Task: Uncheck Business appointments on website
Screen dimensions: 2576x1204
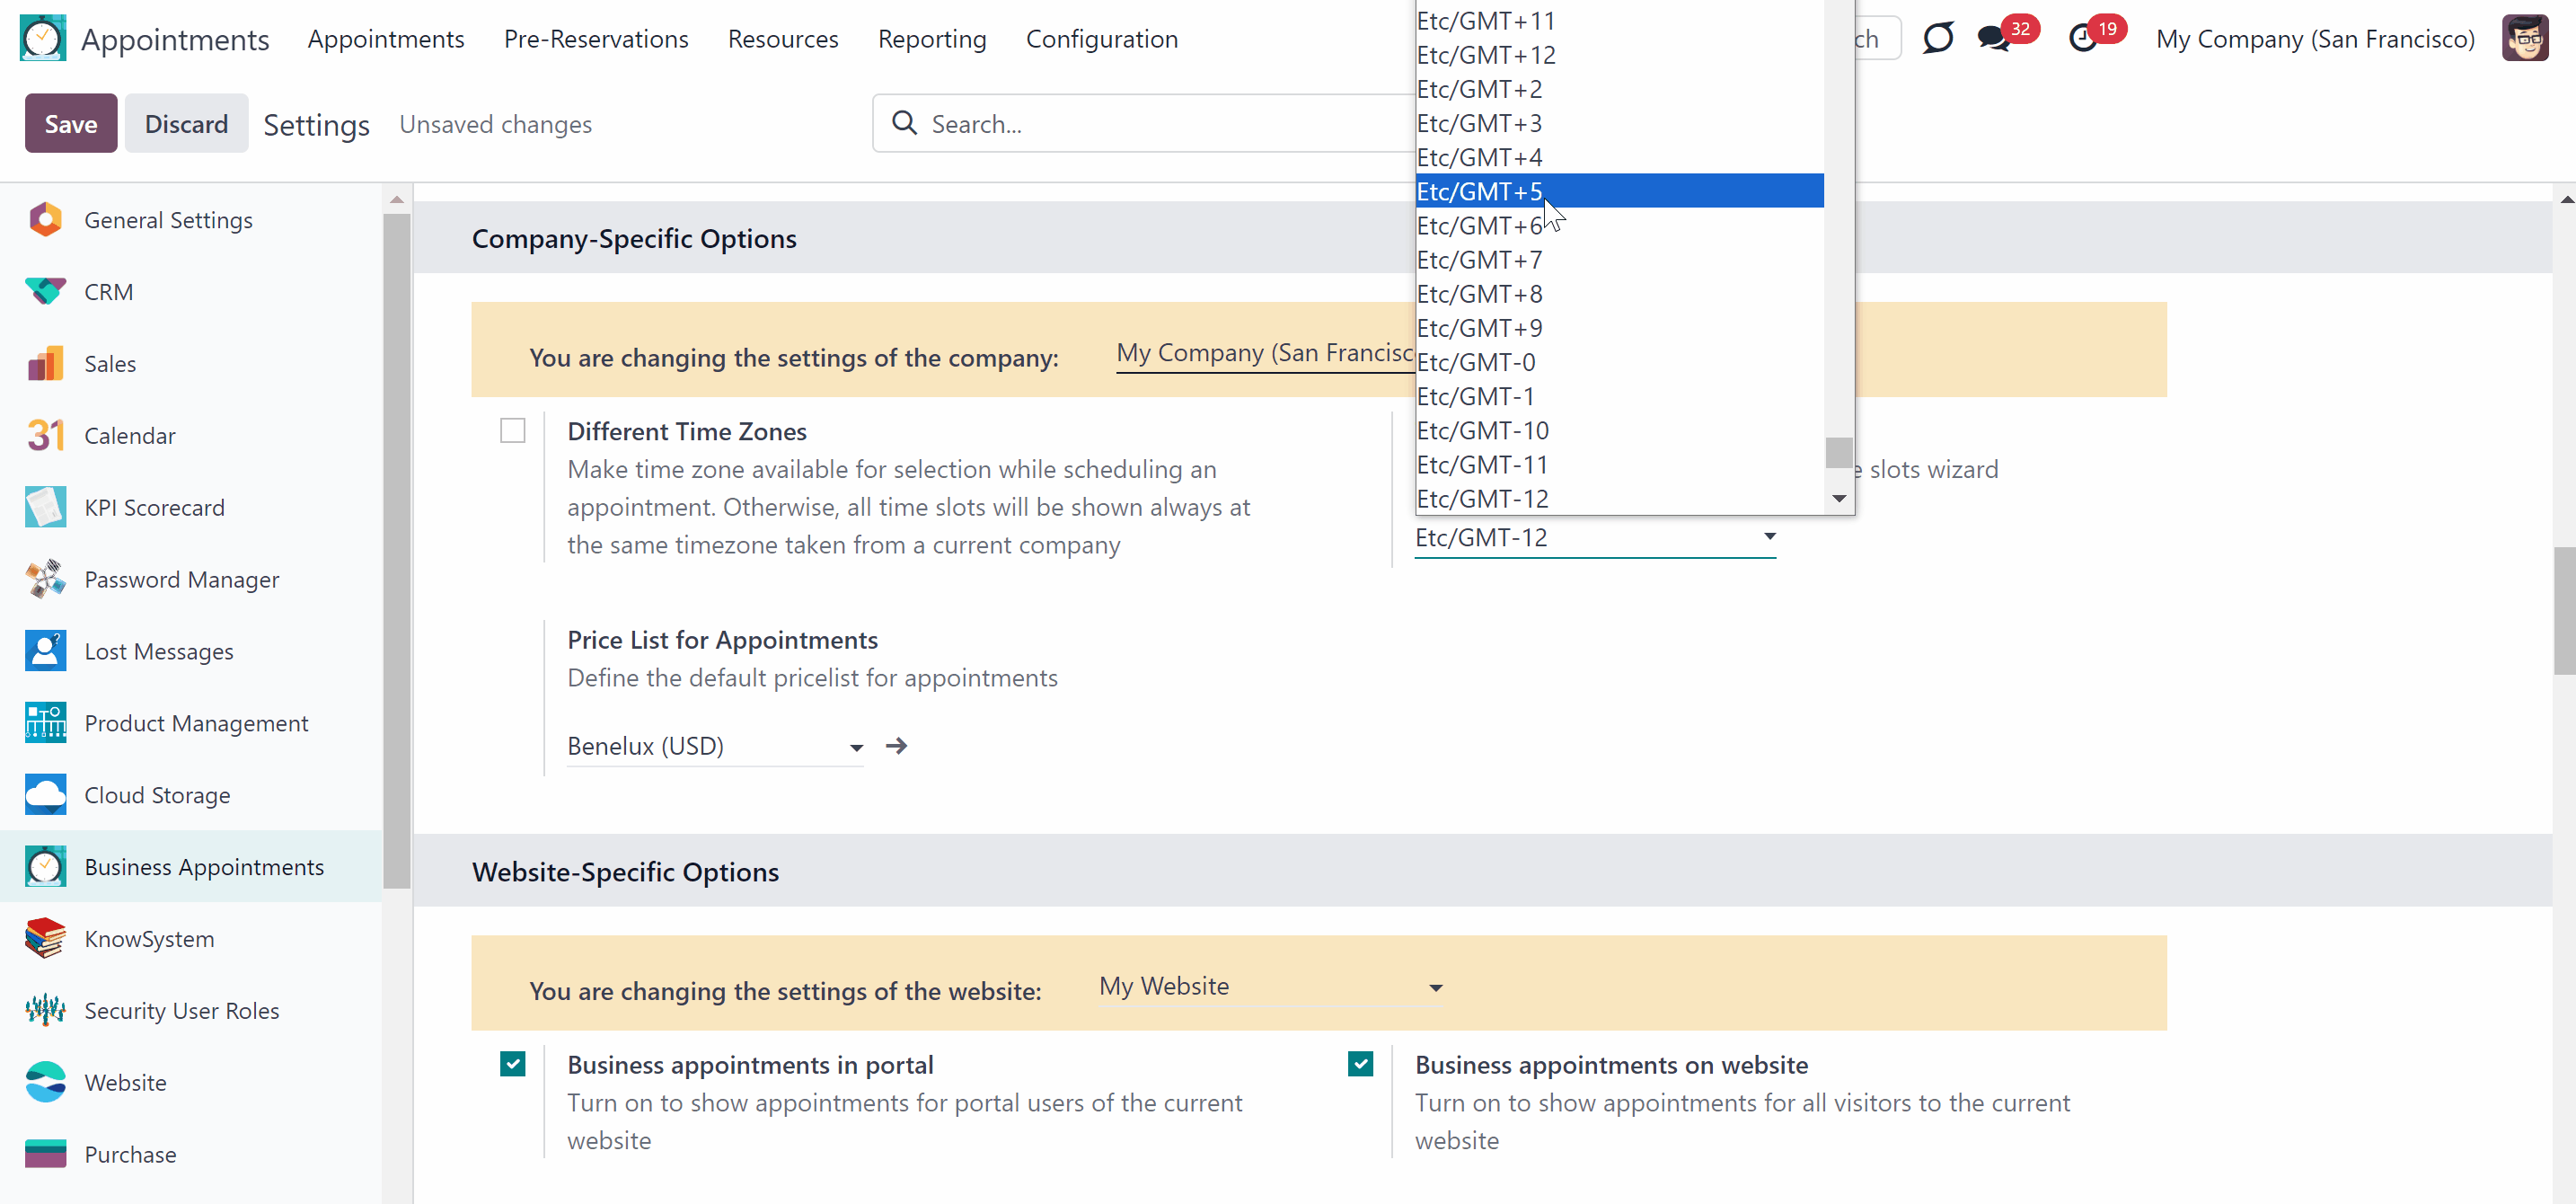Action: [x=1360, y=1064]
